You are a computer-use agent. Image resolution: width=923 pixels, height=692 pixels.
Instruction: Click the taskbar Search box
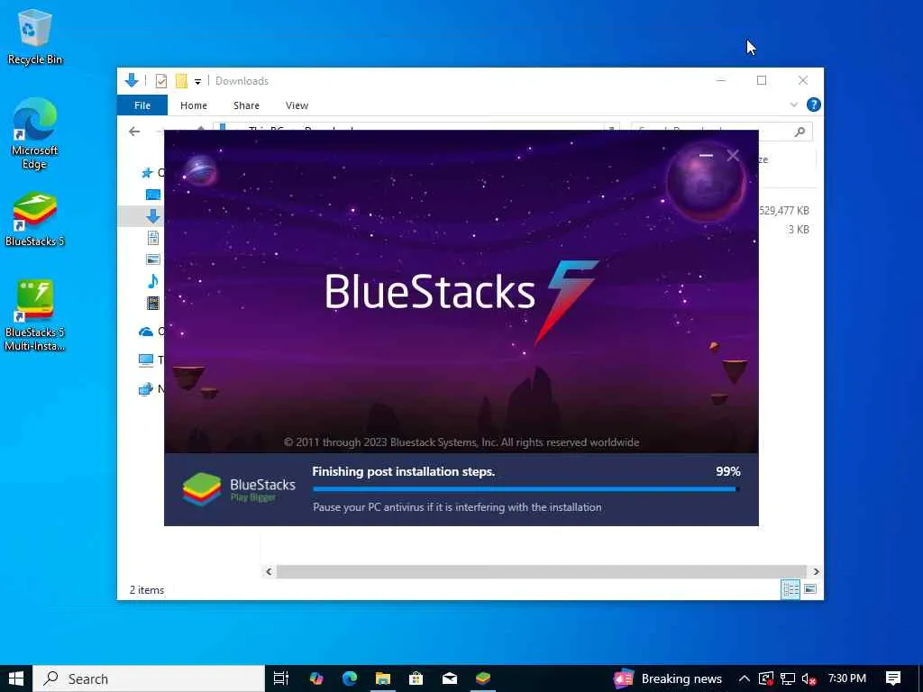pyautogui.click(x=149, y=678)
